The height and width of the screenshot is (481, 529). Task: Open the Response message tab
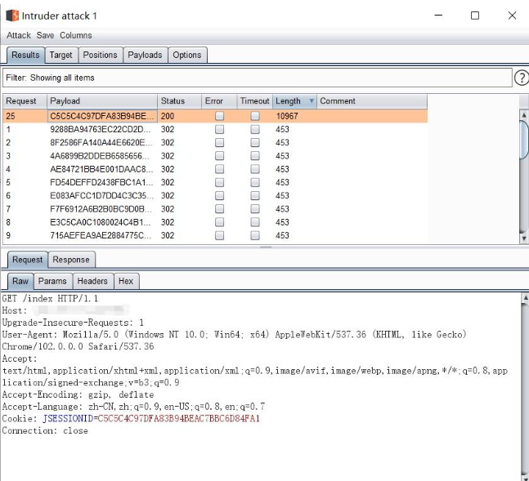(x=71, y=260)
